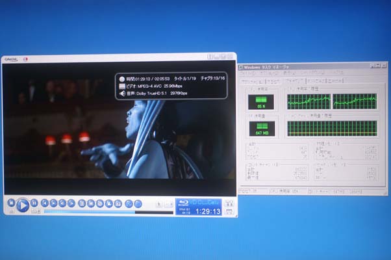The width and height of the screenshot is (391, 260).
Task: Stop playback with the Stop button
Action: pos(11,203)
